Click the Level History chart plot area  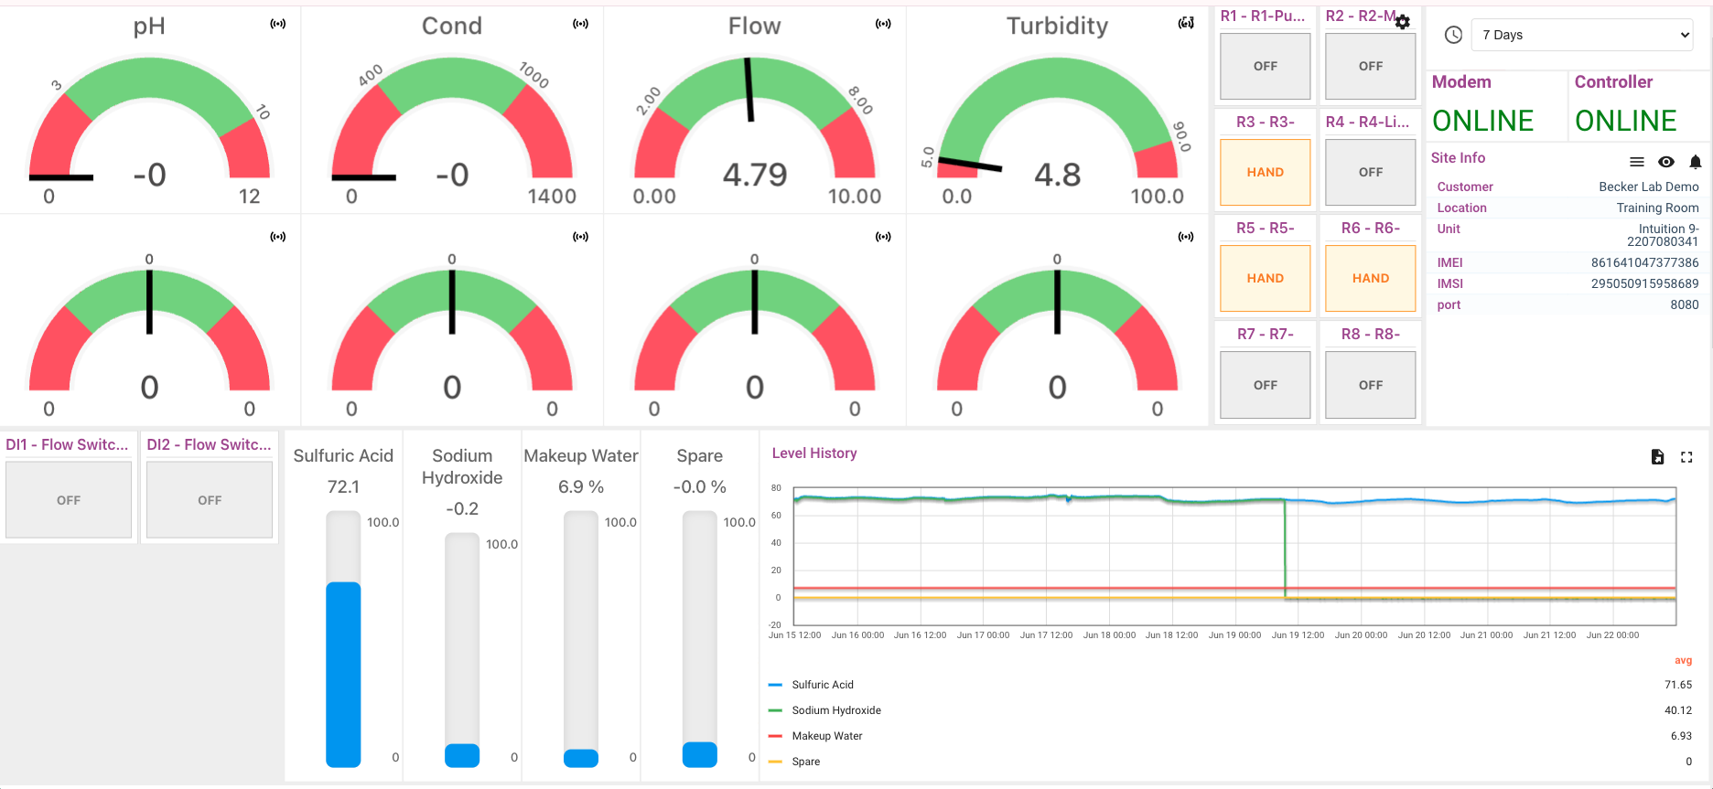click(x=1234, y=556)
